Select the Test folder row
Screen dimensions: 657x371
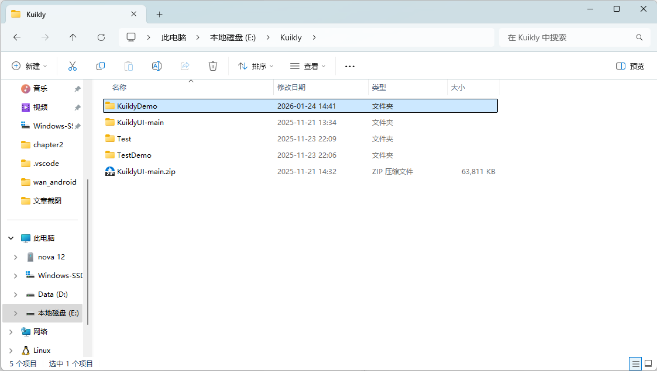click(x=300, y=139)
